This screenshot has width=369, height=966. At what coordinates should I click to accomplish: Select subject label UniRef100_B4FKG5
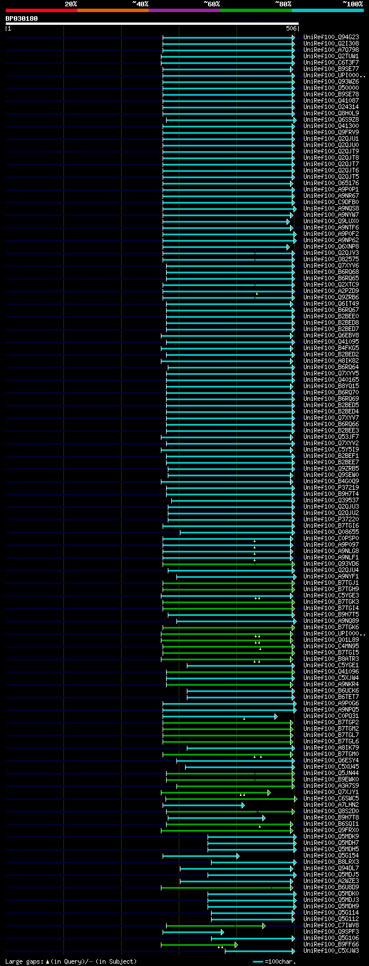331,348
